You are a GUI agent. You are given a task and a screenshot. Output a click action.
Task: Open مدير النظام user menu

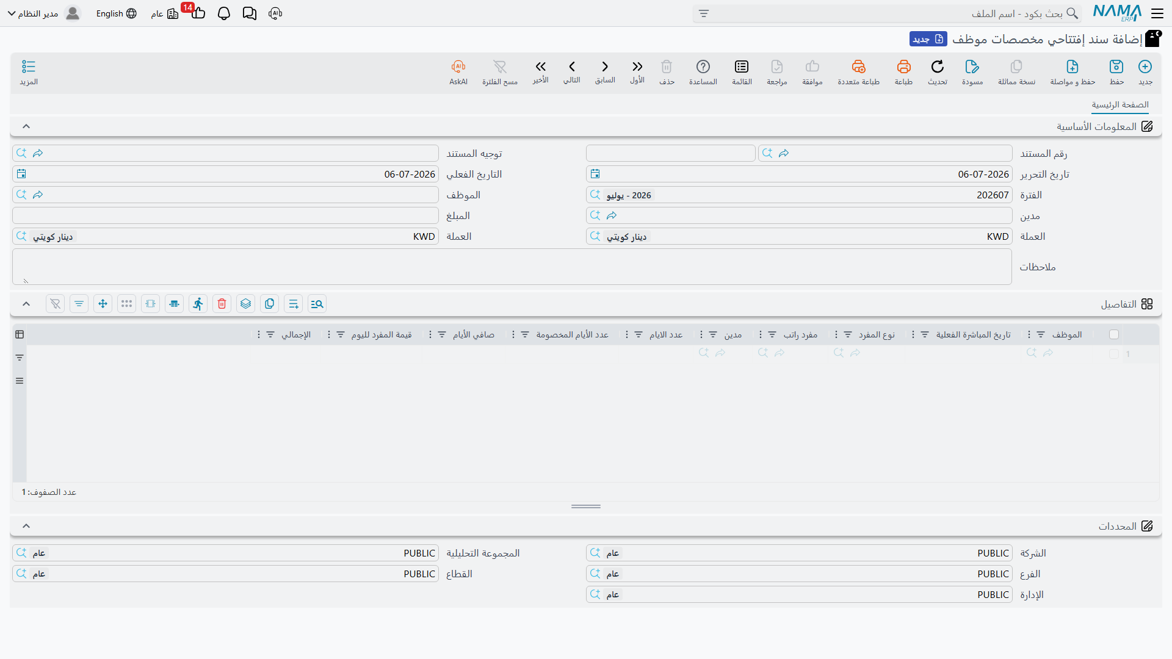pyautogui.click(x=43, y=13)
